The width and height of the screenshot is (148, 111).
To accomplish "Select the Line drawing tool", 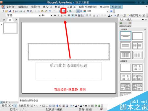I will pyautogui.click(x=37, y=106).
